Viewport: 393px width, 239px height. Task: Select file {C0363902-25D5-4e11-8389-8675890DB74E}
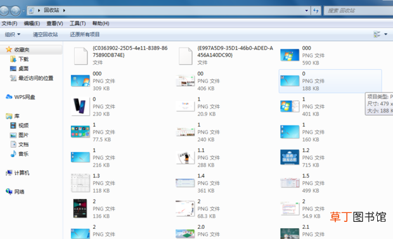pyautogui.click(x=120, y=55)
